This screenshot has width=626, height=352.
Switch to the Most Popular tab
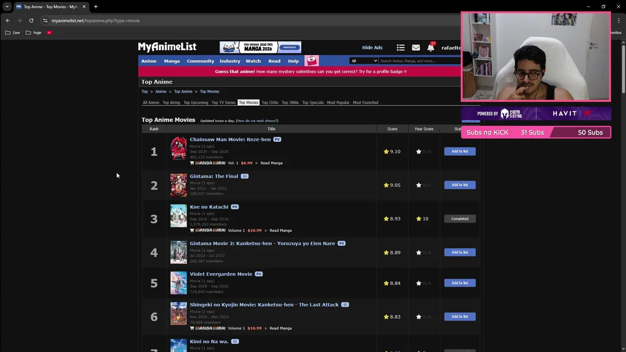coord(338,103)
